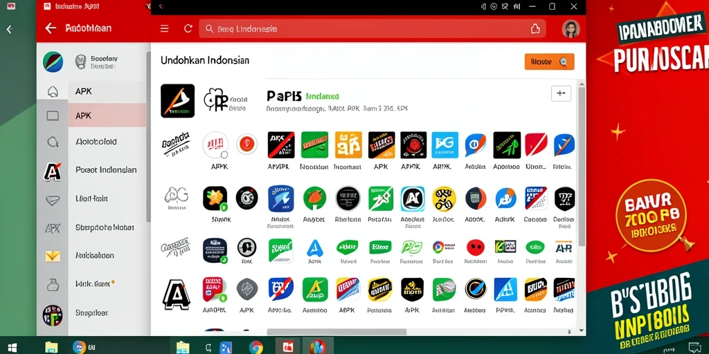Viewport: 709px width, 354px height.
Task: Select the highlighted APK sidebar item
Action: [x=107, y=115]
